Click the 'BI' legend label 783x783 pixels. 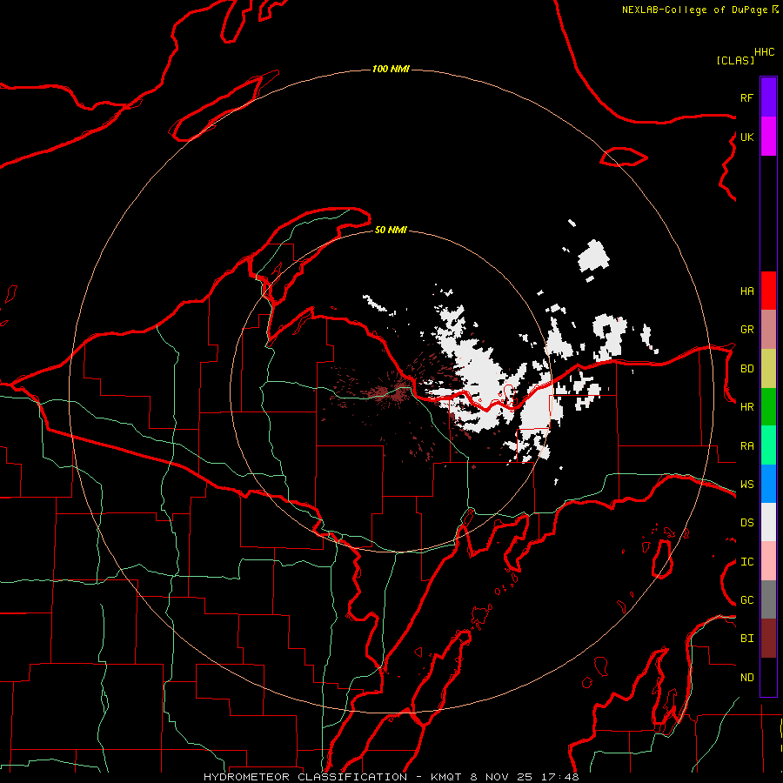point(746,639)
